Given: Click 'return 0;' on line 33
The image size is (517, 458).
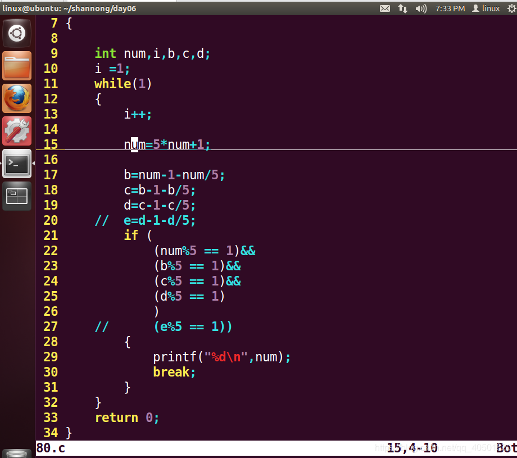Looking at the screenshot, I should [127, 418].
